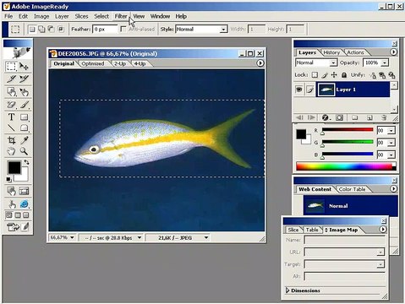This screenshot has width=405, height=304.
Task: Toggle Lock image pixels brush icon
Action: click(325, 75)
